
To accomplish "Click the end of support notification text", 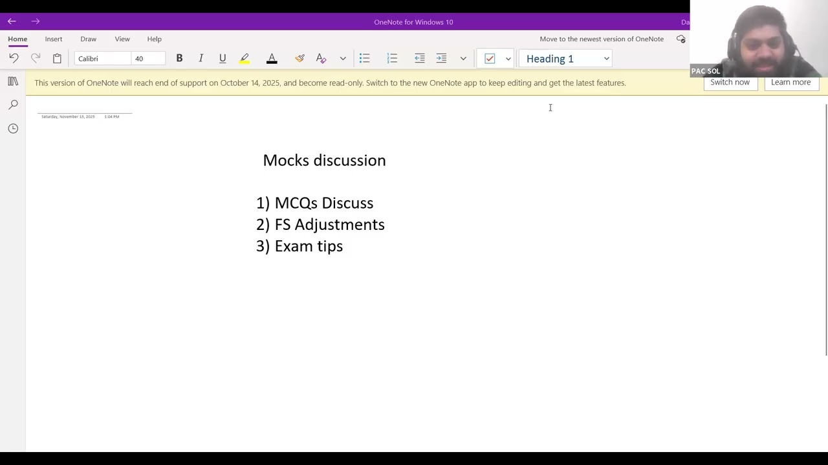I will (x=330, y=83).
